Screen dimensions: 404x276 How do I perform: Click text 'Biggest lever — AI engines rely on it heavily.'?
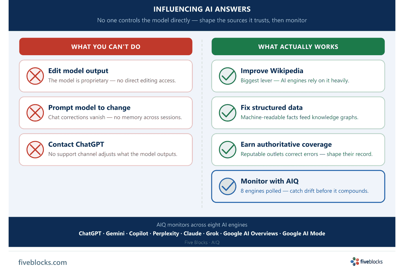[295, 81]
